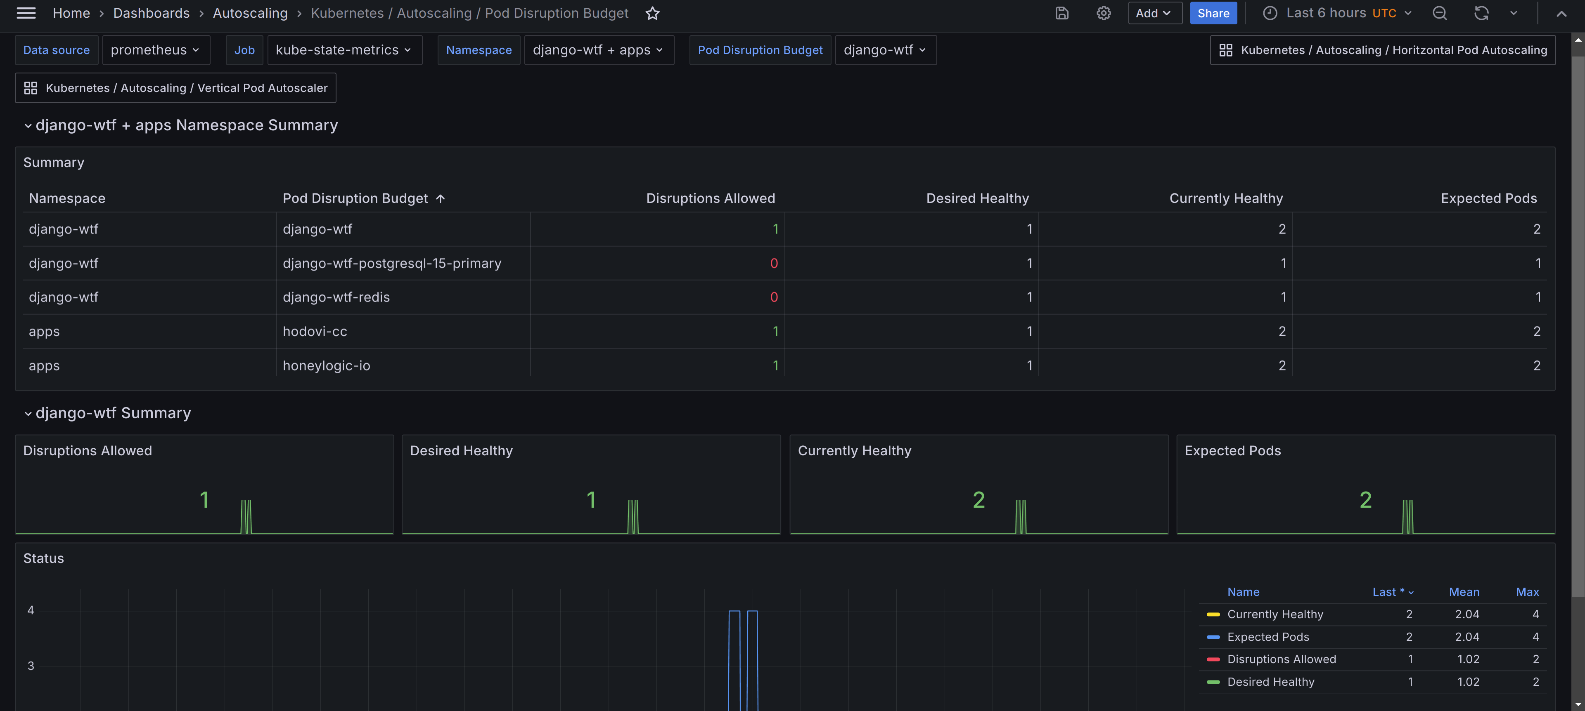Viewport: 1585px width, 711px height.
Task: Open the Add menu
Action: 1154,13
